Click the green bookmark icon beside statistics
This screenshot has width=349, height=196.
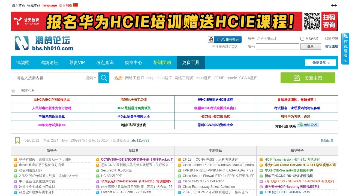click(17, 140)
